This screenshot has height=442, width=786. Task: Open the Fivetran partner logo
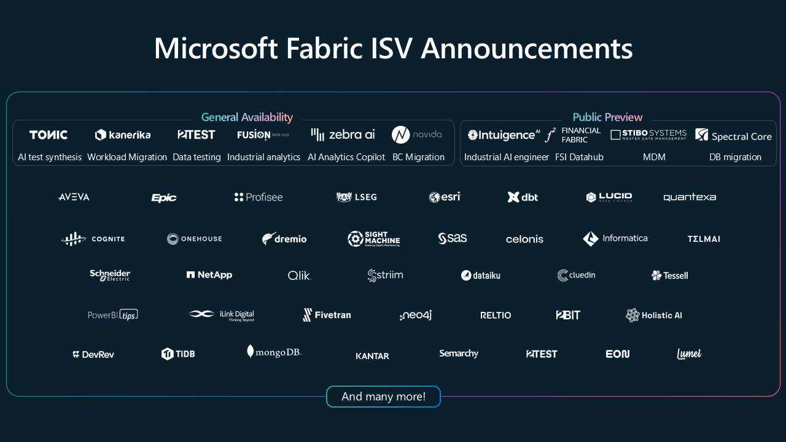coord(326,314)
